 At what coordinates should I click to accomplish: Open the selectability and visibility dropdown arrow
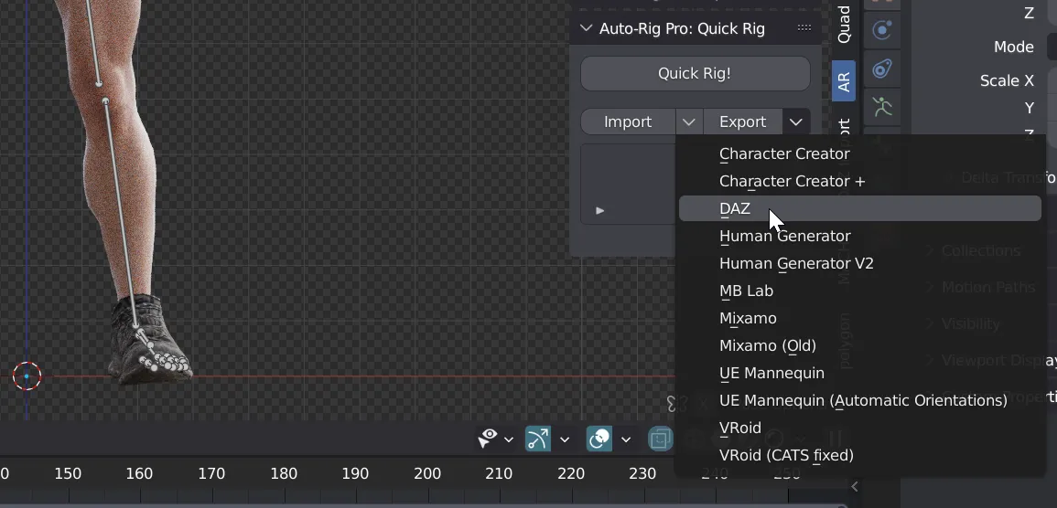point(509,439)
